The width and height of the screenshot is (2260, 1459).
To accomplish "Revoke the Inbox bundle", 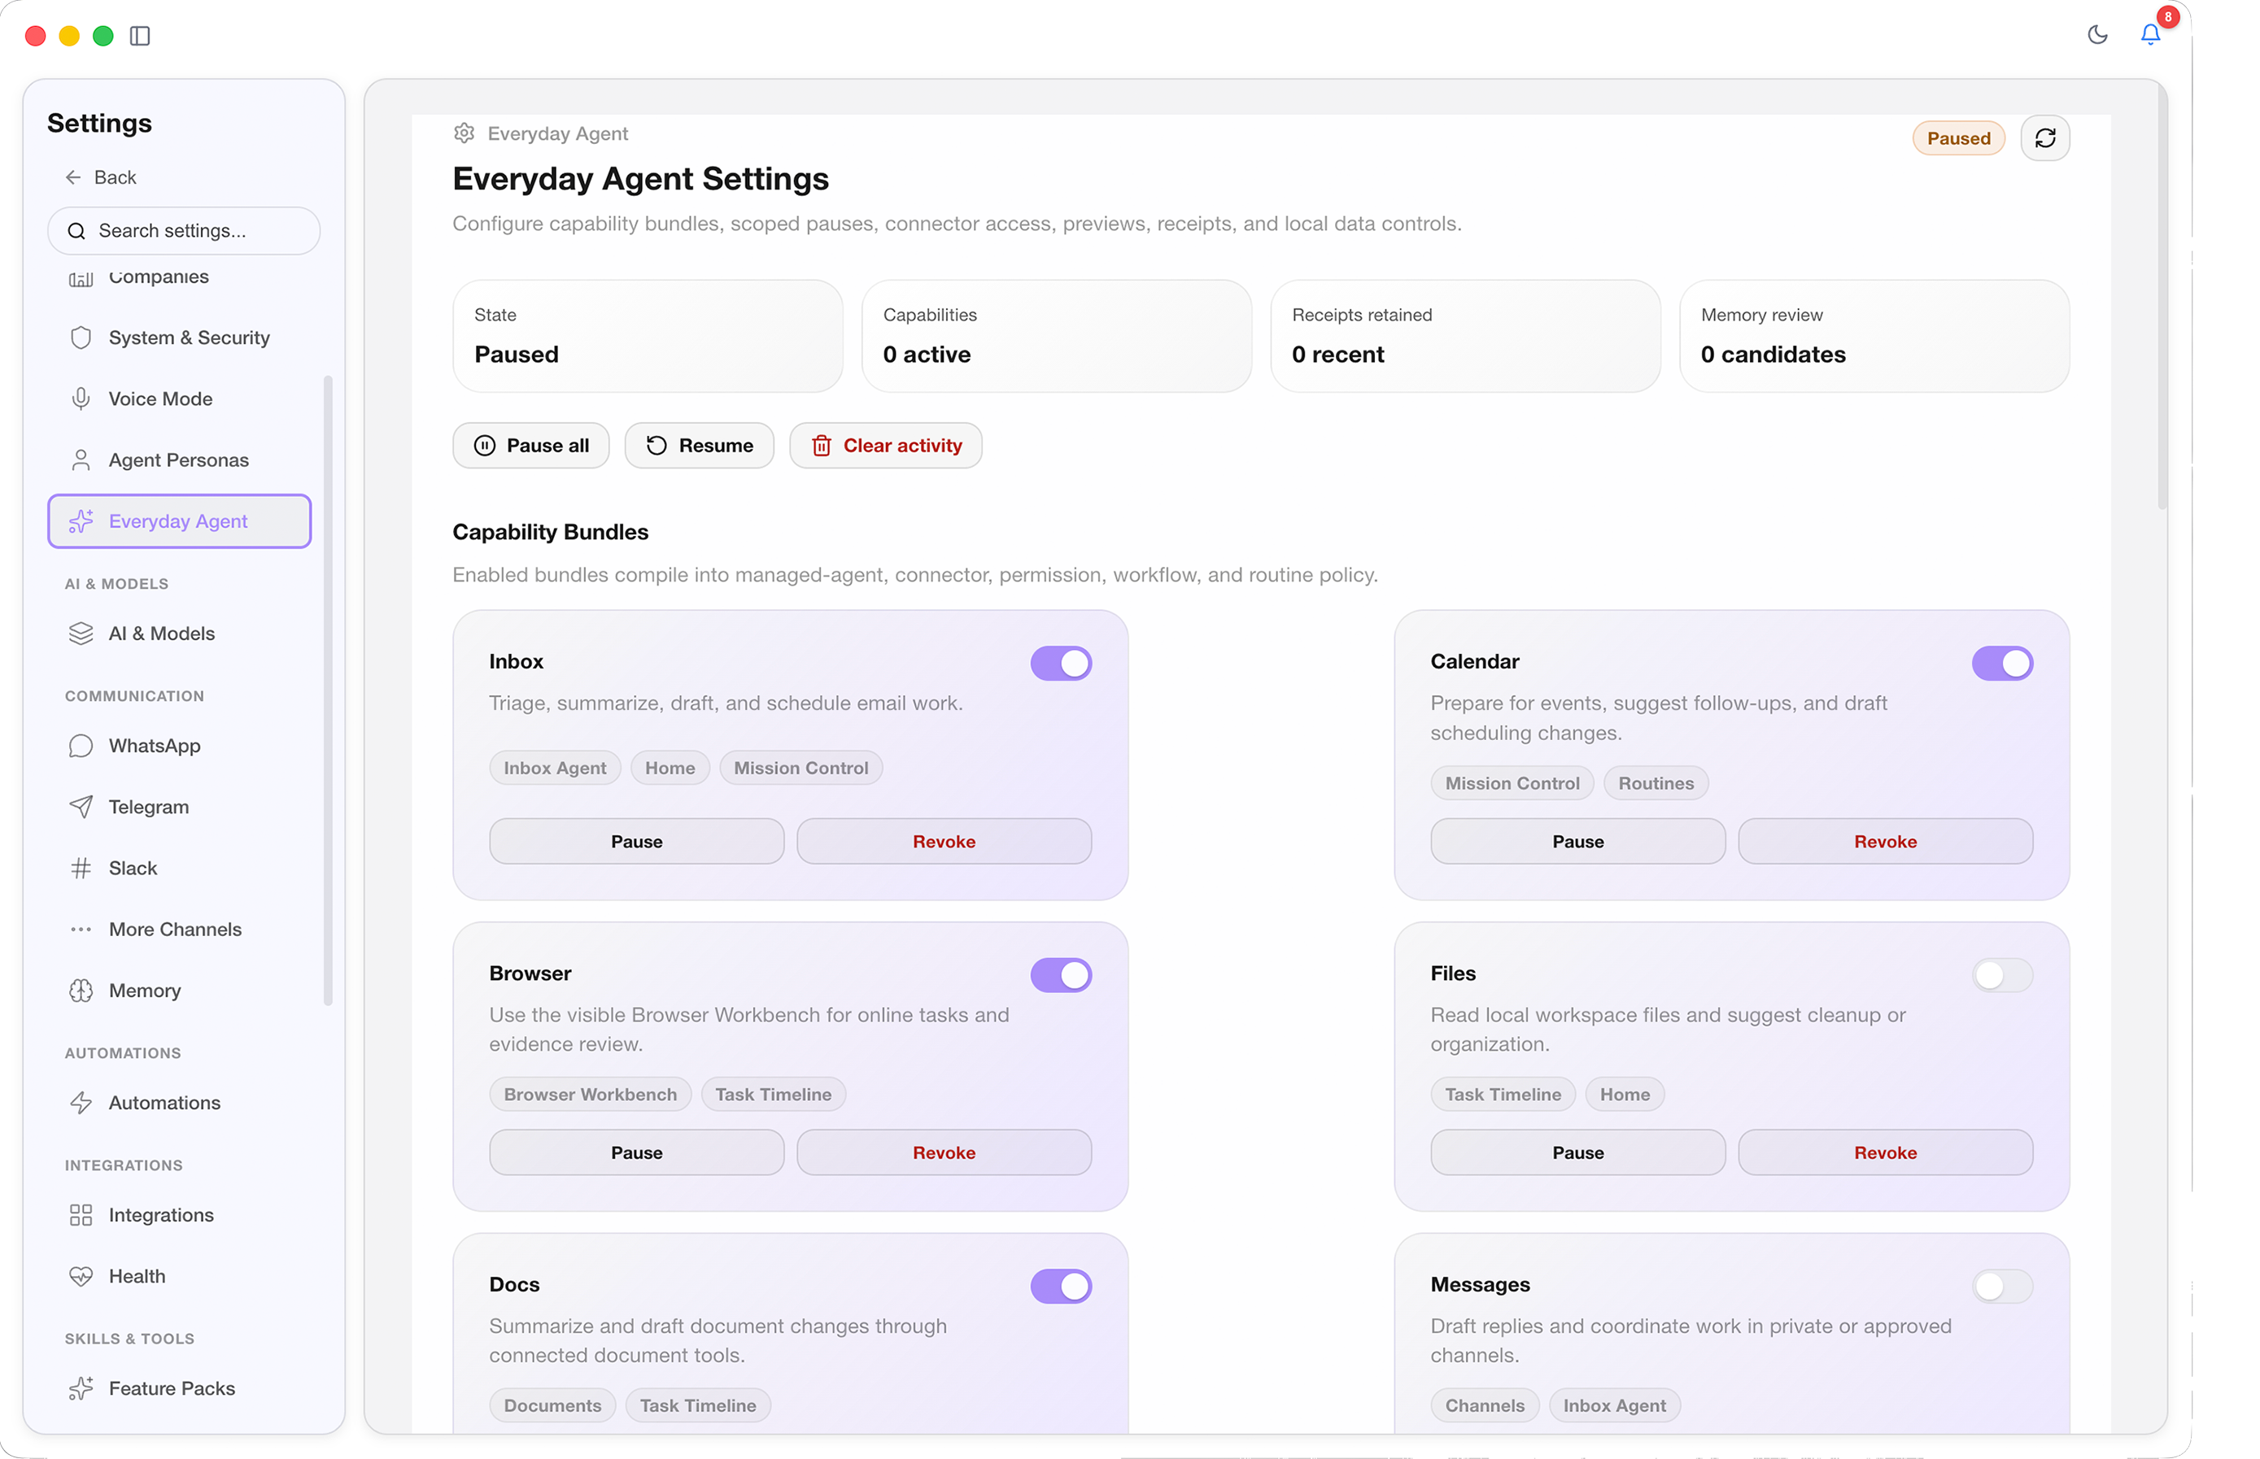I will [x=944, y=841].
